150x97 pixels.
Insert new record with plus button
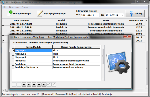click(x=34, y=84)
